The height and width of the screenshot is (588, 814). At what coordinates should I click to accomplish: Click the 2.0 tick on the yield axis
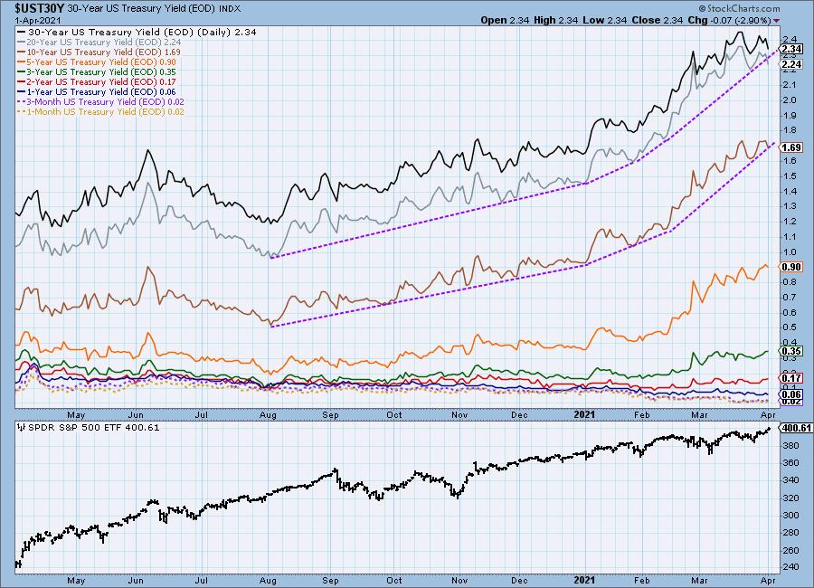click(x=790, y=100)
